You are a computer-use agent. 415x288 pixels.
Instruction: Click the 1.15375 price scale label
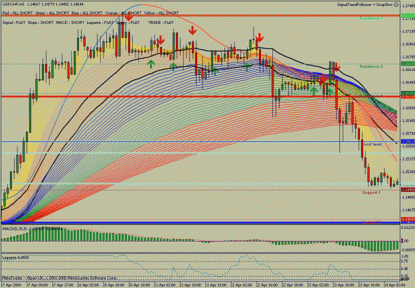(x=408, y=159)
